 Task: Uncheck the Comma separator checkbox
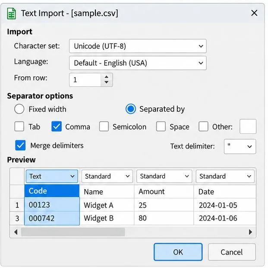coord(57,126)
